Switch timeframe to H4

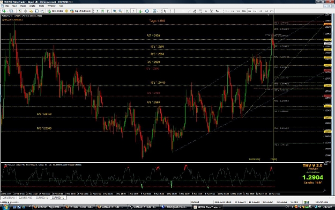tap(255, 11)
